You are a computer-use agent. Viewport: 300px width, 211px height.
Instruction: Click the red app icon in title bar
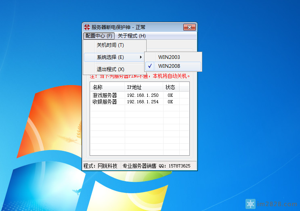87,27
